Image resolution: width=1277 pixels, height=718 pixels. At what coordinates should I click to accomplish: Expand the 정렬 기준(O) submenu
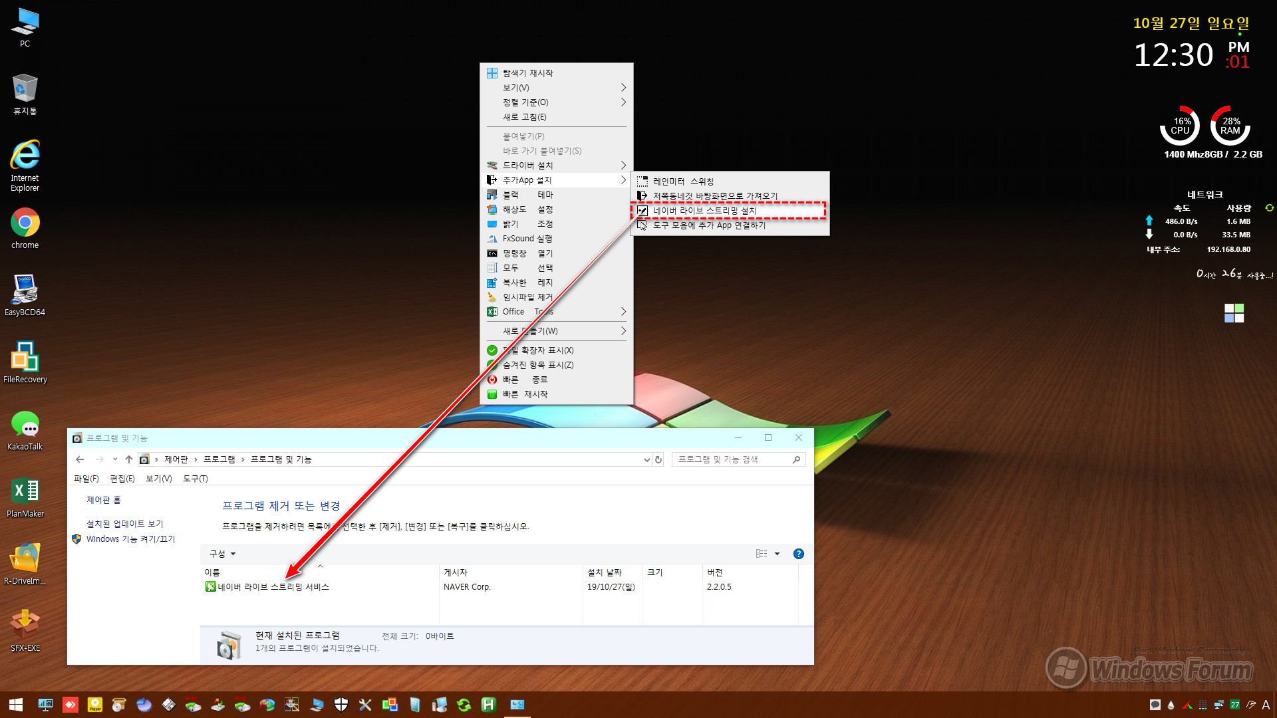[x=557, y=102]
